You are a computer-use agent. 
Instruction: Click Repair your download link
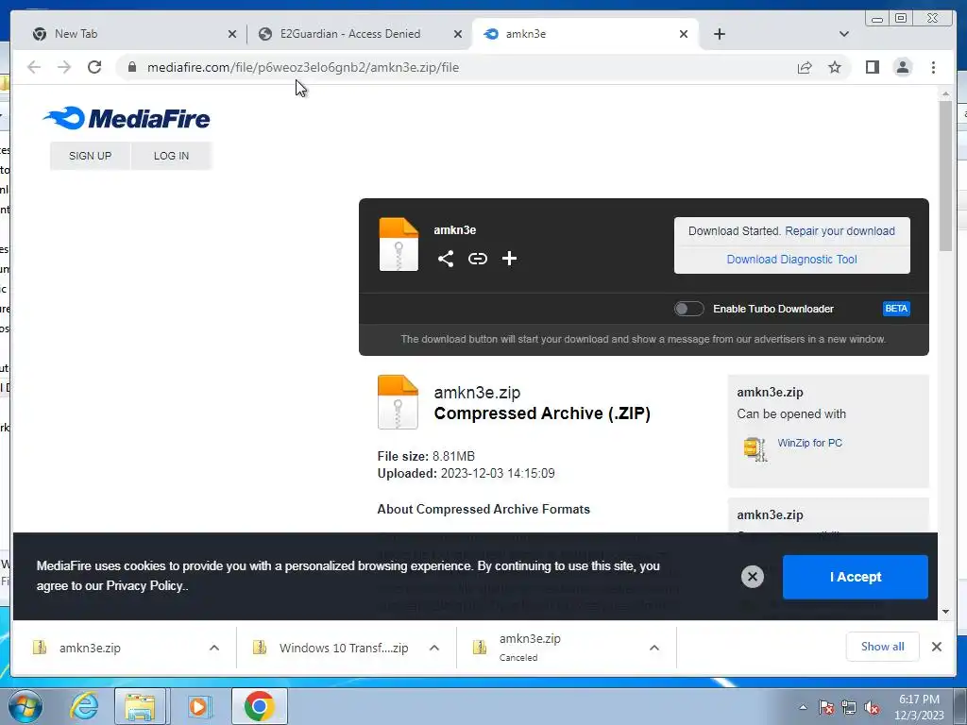coord(840,231)
